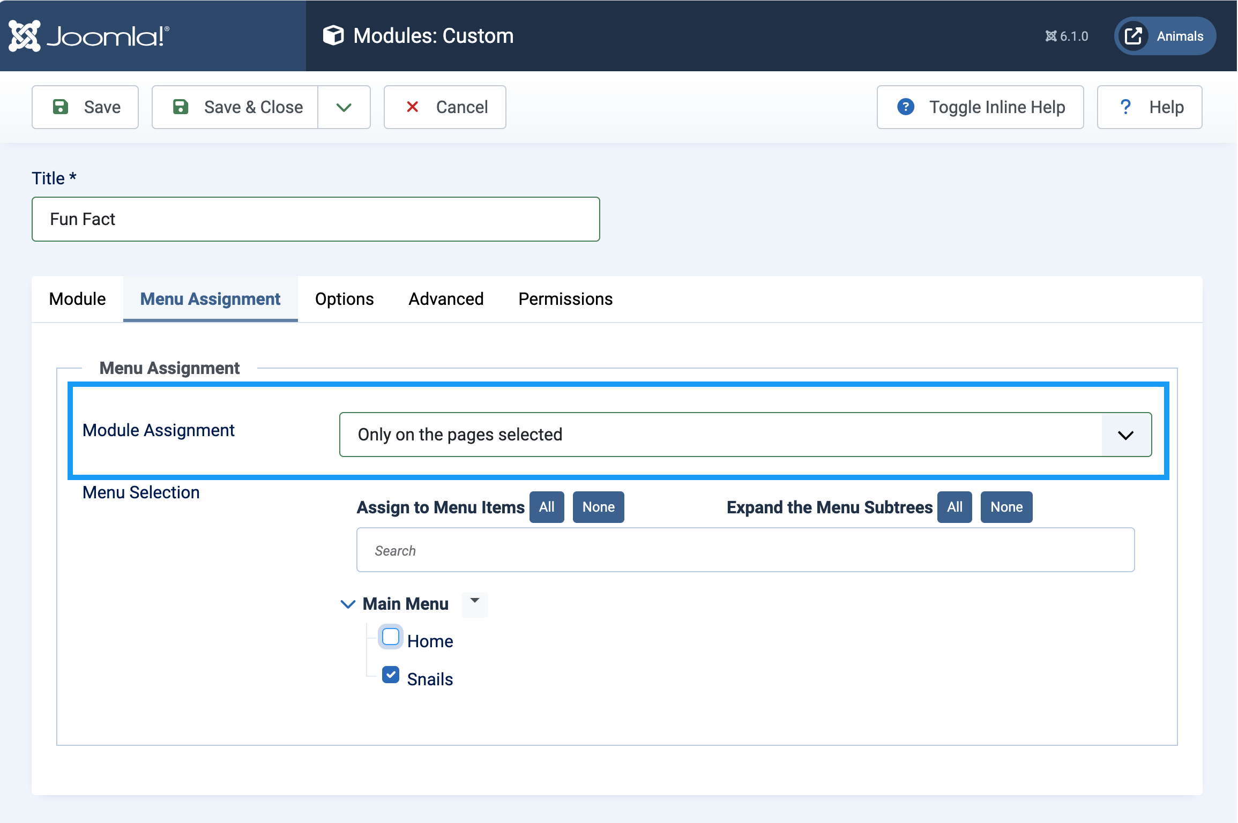Open the Main Menu selection caret menu

point(475,603)
